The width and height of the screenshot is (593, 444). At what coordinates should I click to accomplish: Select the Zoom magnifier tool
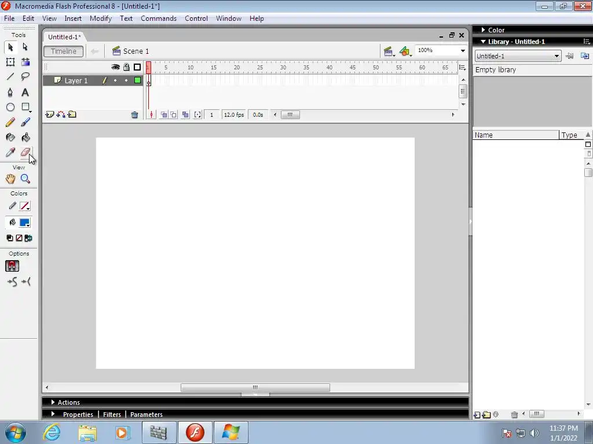tap(25, 179)
